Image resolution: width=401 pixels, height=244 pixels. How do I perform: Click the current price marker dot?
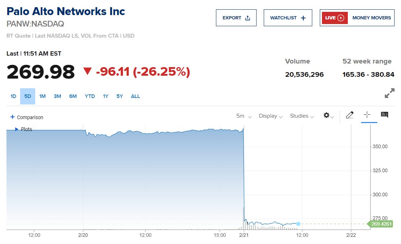click(x=298, y=224)
